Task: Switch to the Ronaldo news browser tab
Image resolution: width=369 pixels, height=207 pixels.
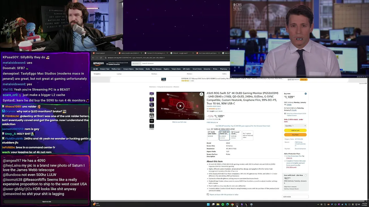Action: pos(130,53)
